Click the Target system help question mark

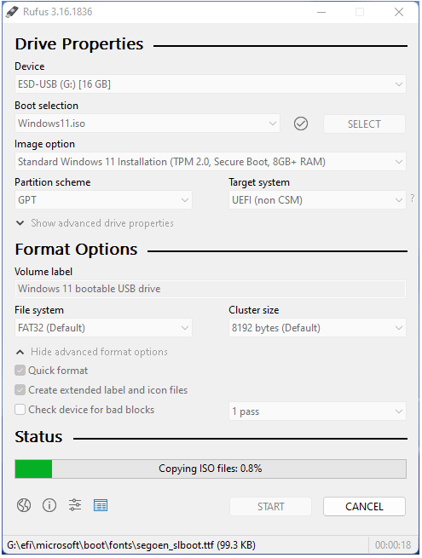413,198
